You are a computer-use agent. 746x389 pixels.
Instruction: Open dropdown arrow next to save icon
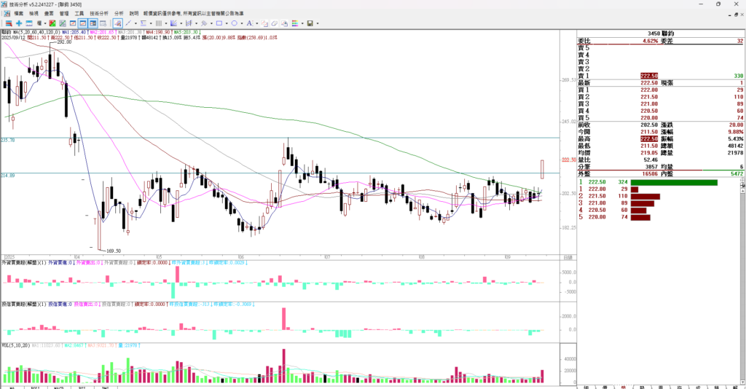click(318, 23)
